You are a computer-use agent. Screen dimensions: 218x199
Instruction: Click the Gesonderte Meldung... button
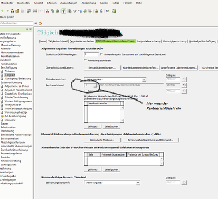point(102,140)
